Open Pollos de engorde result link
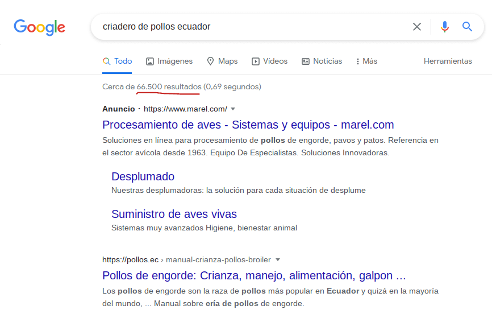The image size is (492, 326). (254, 275)
